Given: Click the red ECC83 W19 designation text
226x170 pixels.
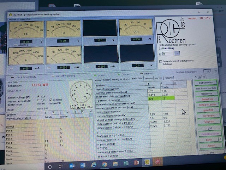Looking at the screenshot, I should [40, 85].
